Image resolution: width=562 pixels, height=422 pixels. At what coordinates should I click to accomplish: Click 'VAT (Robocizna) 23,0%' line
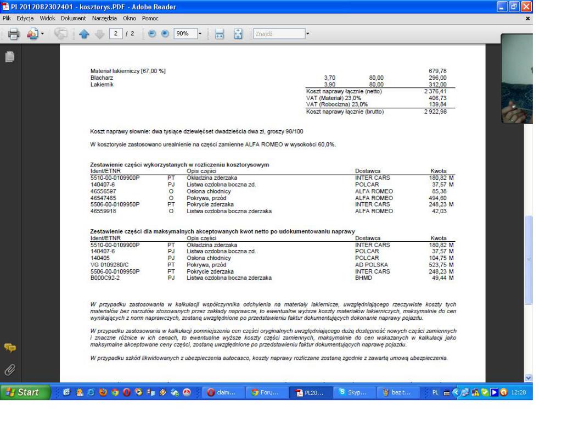[x=337, y=104]
